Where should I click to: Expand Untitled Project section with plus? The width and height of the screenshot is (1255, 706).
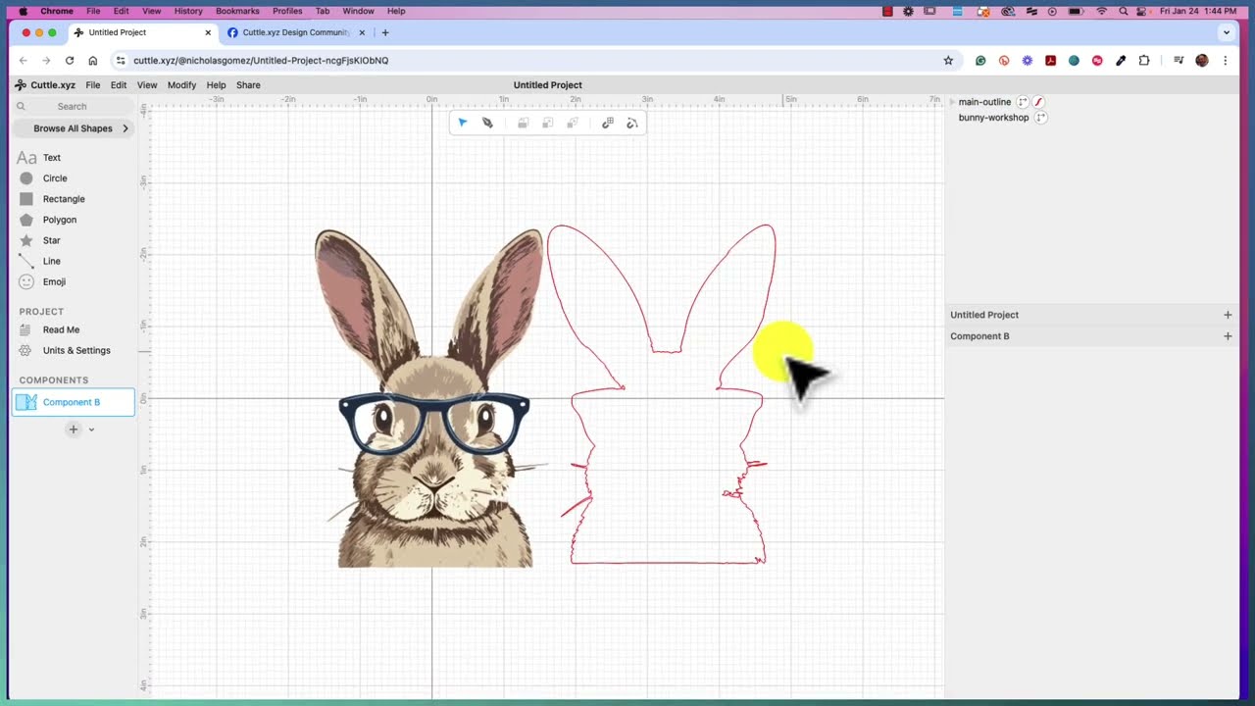pos(1228,315)
